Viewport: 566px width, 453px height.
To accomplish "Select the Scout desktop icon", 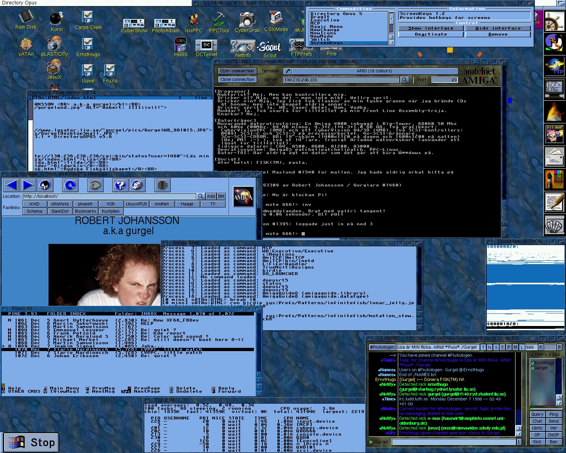I will (x=270, y=50).
